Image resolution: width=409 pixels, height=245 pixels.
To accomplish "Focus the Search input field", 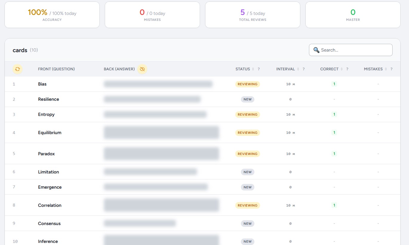I will [355, 50].
